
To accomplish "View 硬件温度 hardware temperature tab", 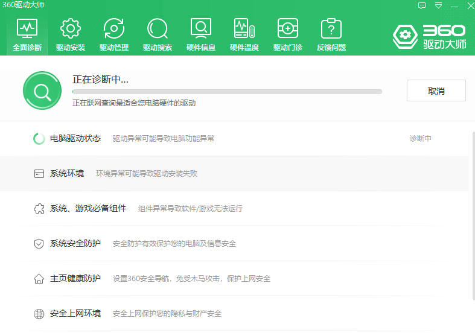I will click(x=244, y=35).
